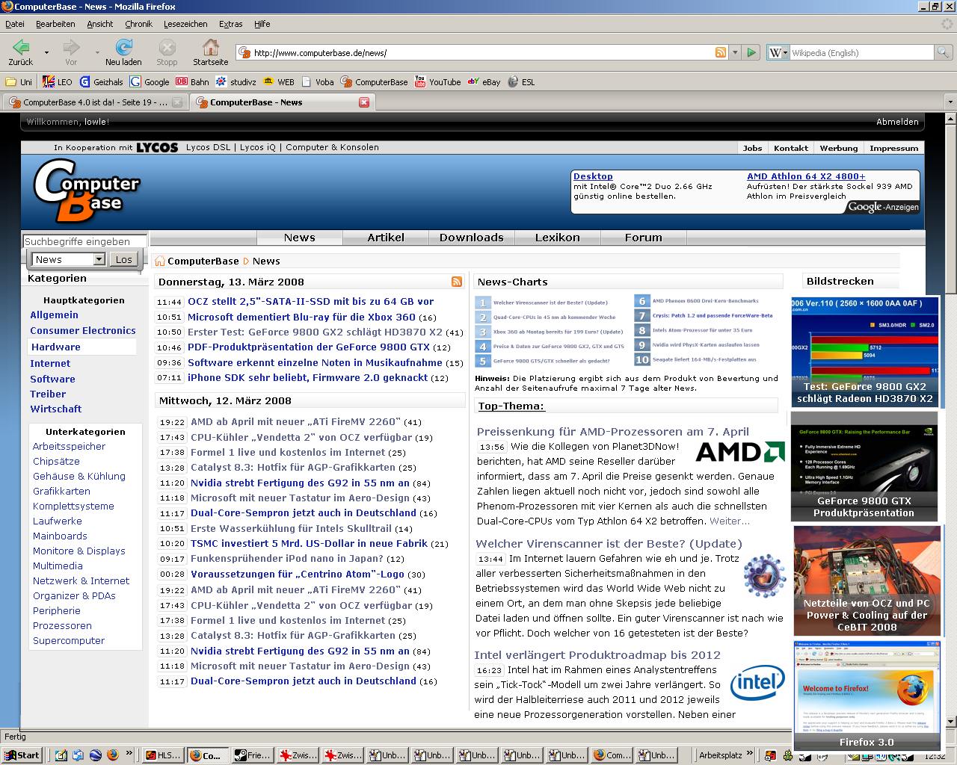957x765 pixels.
Task: Click the Los search button
Action: (124, 259)
